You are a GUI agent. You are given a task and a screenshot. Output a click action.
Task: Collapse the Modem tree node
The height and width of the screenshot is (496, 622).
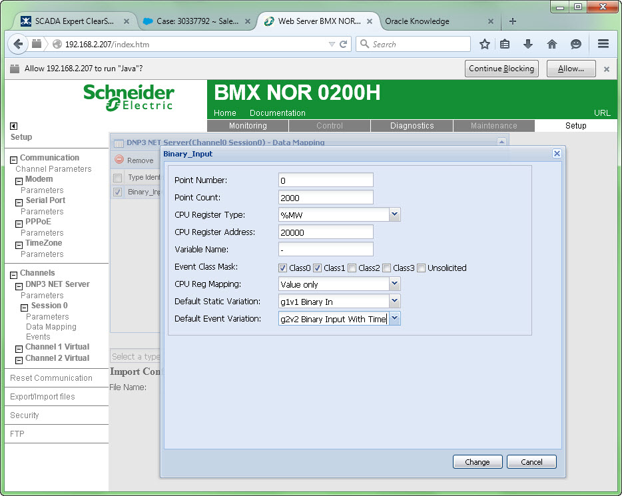[19, 181]
